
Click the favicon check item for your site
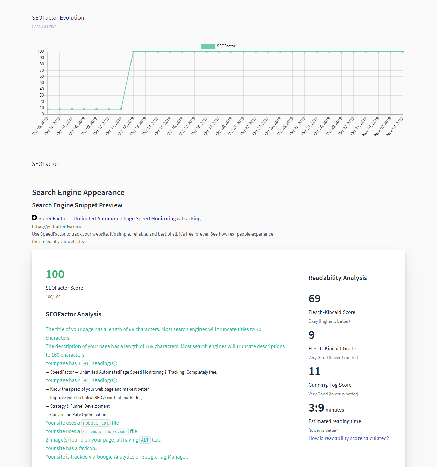pos(71,448)
